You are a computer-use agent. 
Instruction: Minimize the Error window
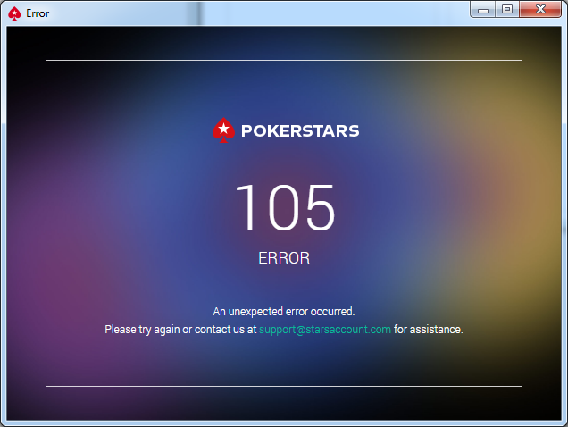[x=483, y=10]
